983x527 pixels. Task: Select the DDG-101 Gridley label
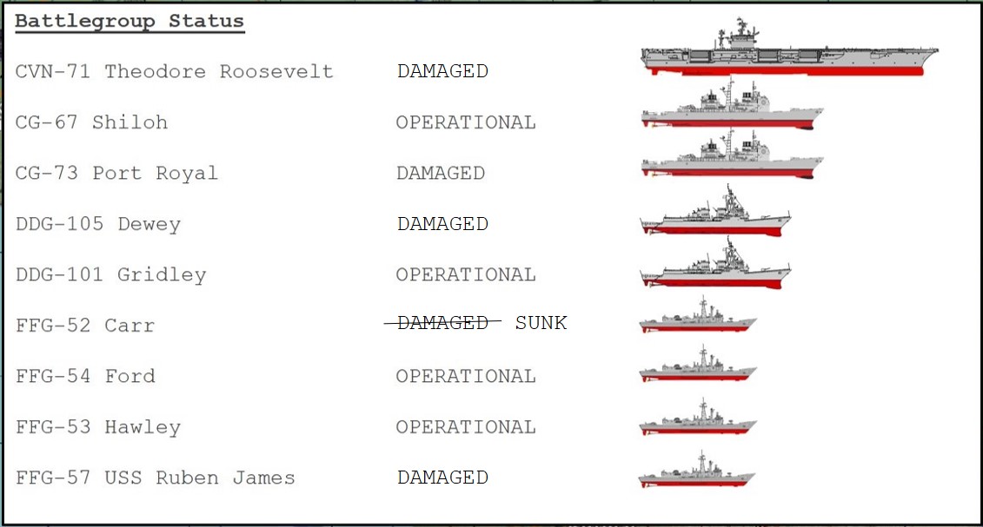[x=110, y=275]
